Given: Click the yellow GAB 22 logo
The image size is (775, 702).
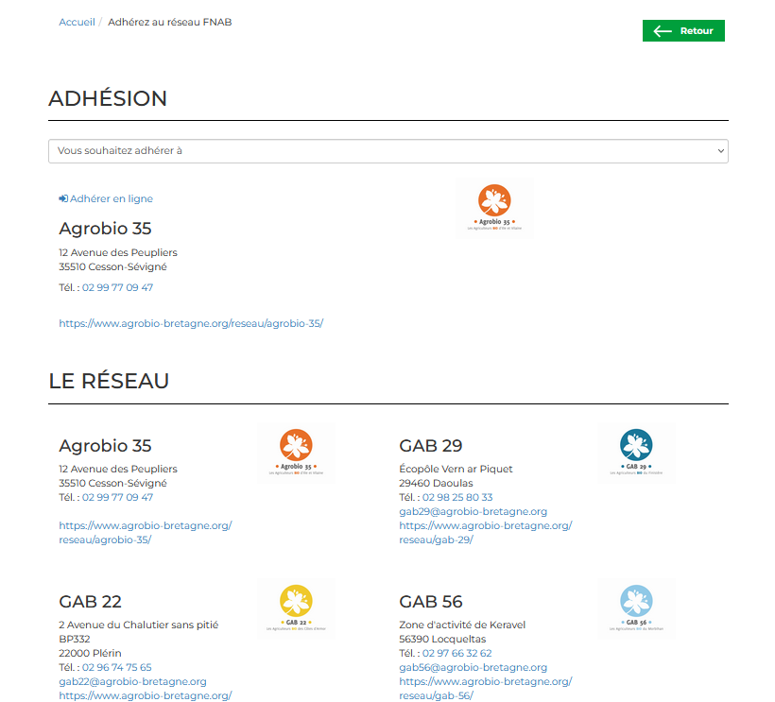Looking at the screenshot, I should [296, 608].
